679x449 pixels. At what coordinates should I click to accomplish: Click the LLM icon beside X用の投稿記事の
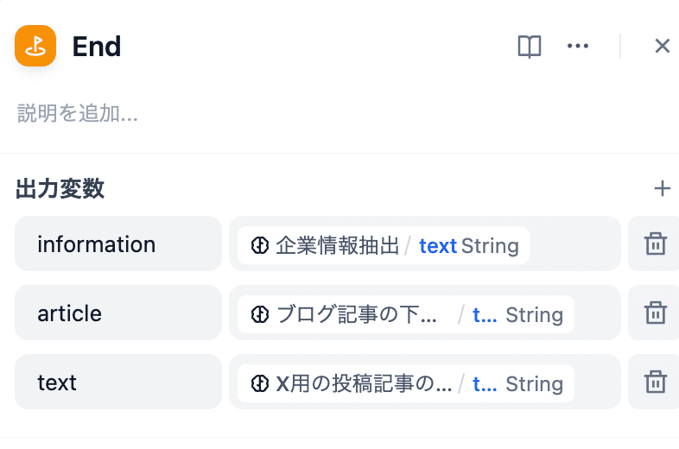coord(260,383)
